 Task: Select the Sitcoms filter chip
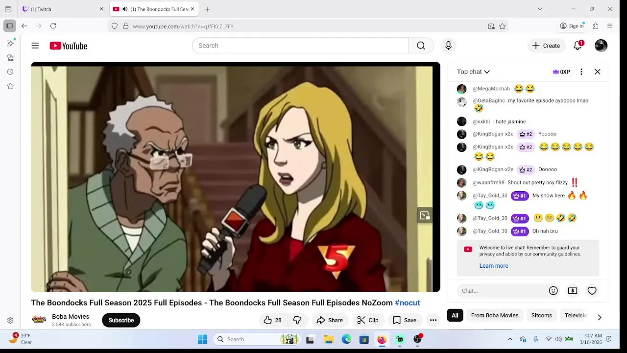(542, 315)
